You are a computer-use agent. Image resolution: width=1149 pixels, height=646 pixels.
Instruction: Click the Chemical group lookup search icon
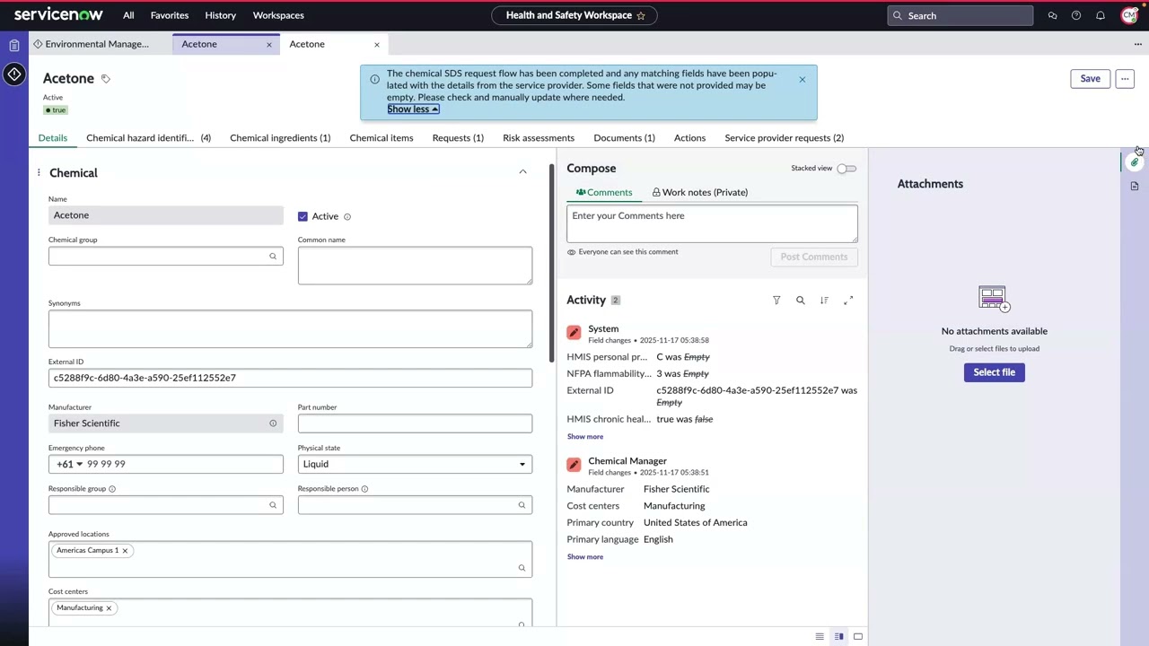[273, 257]
